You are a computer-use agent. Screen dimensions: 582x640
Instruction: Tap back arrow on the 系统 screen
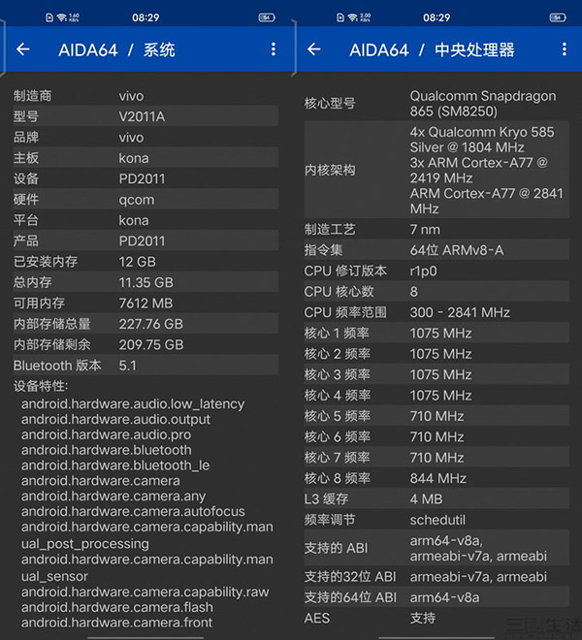tap(23, 49)
